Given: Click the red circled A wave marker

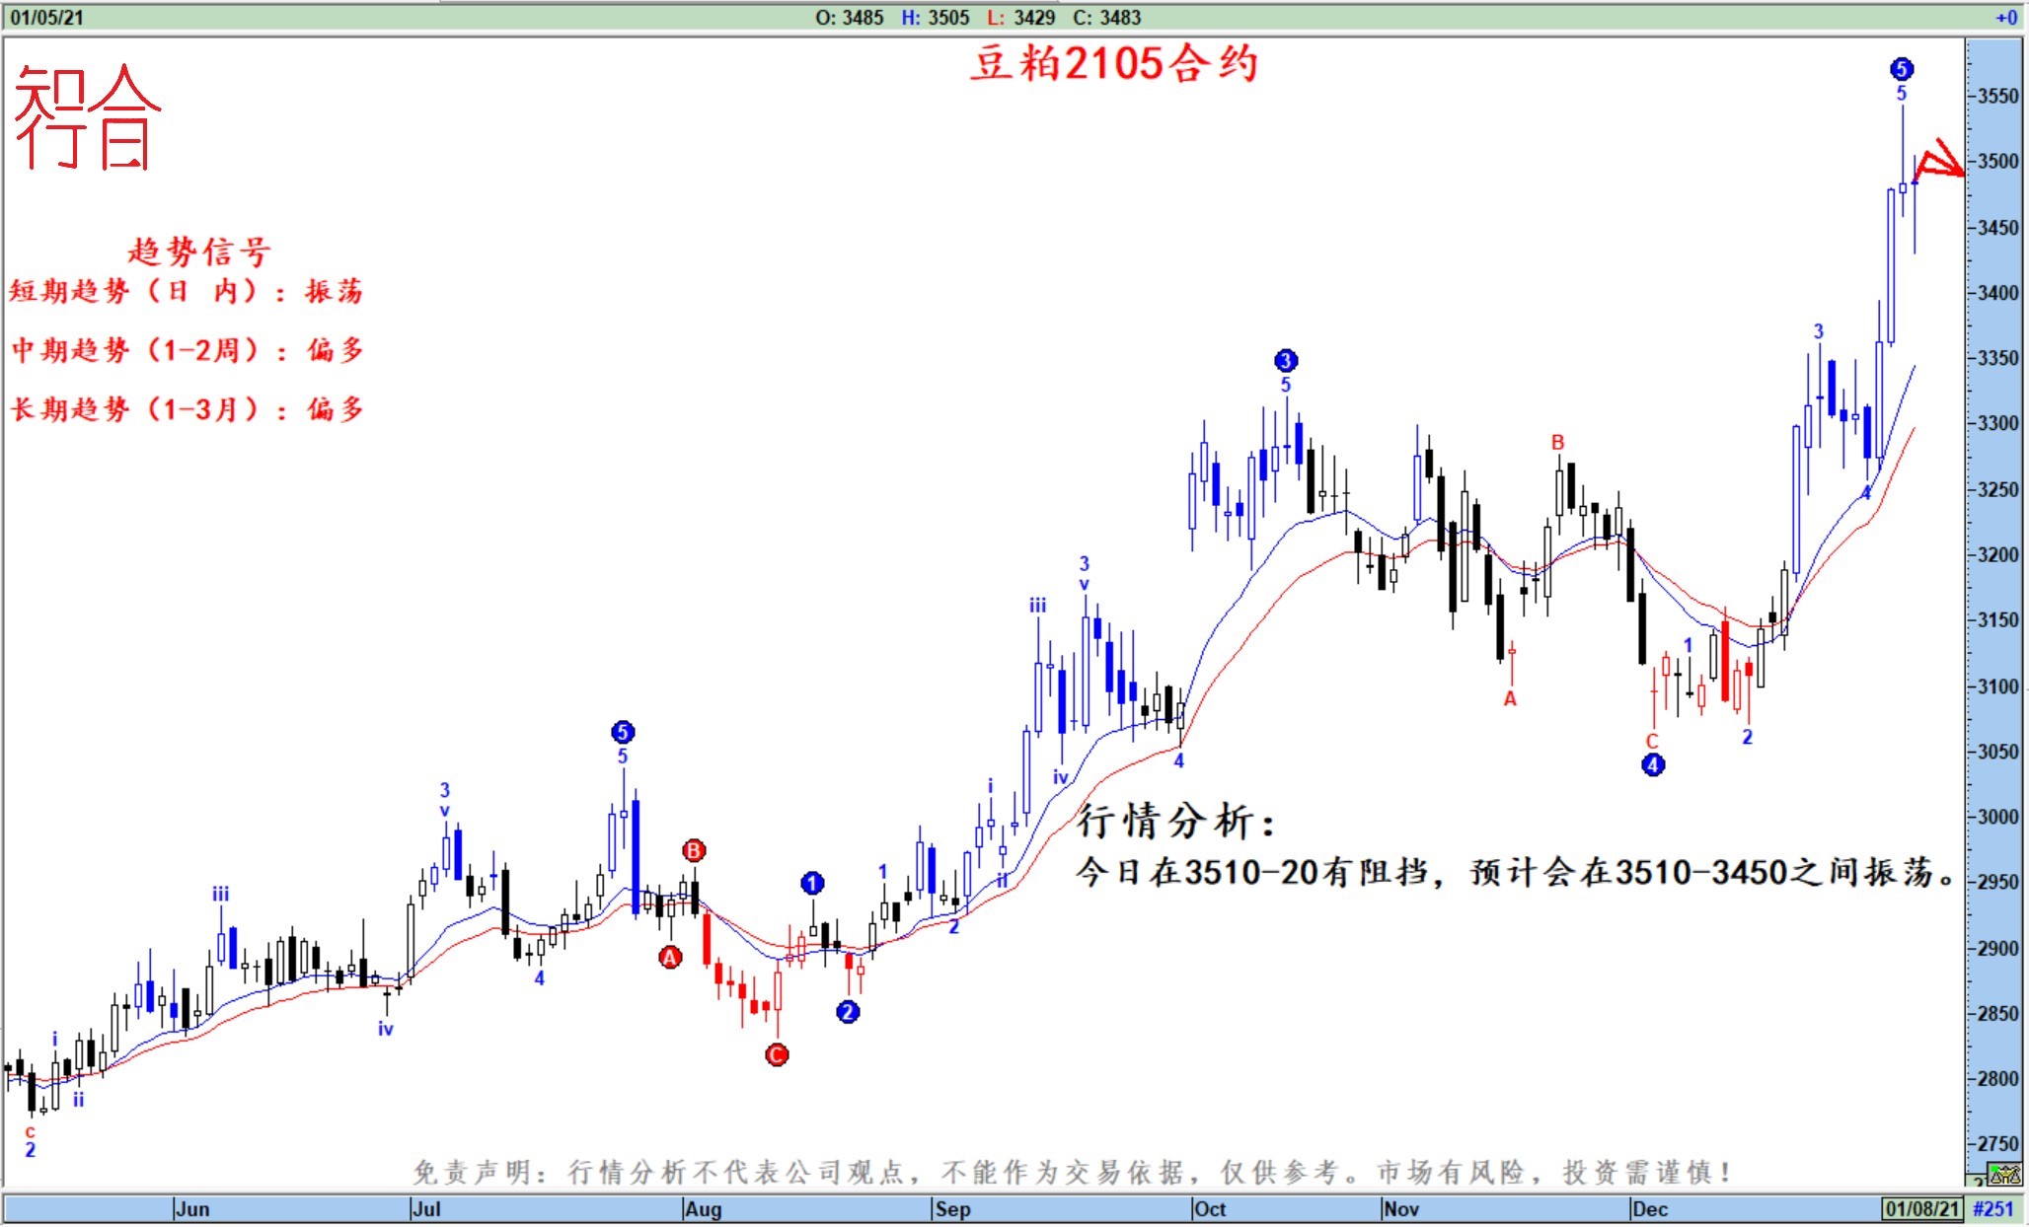Looking at the screenshot, I should pos(670,957).
